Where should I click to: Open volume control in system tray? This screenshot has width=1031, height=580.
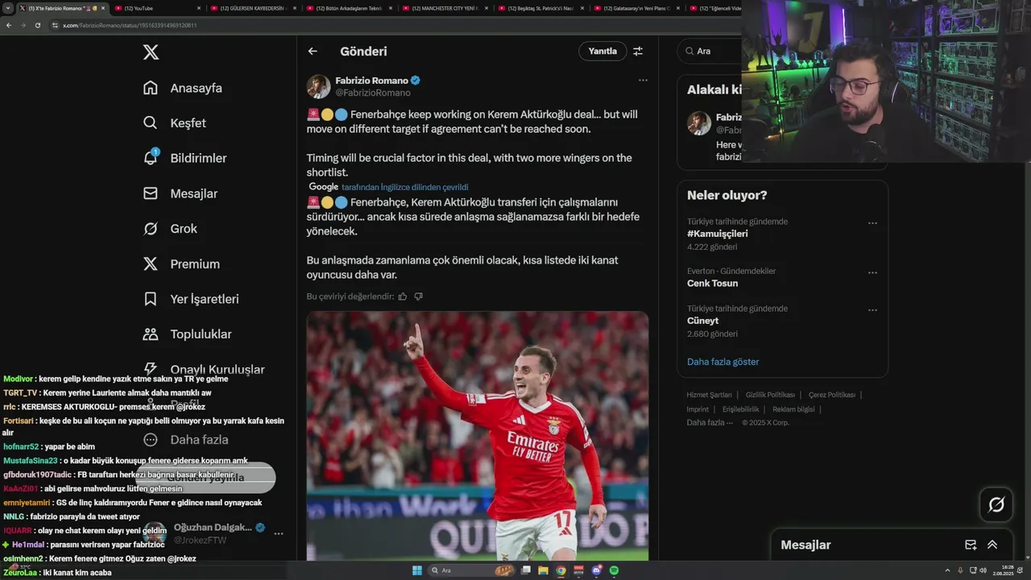coord(983,570)
